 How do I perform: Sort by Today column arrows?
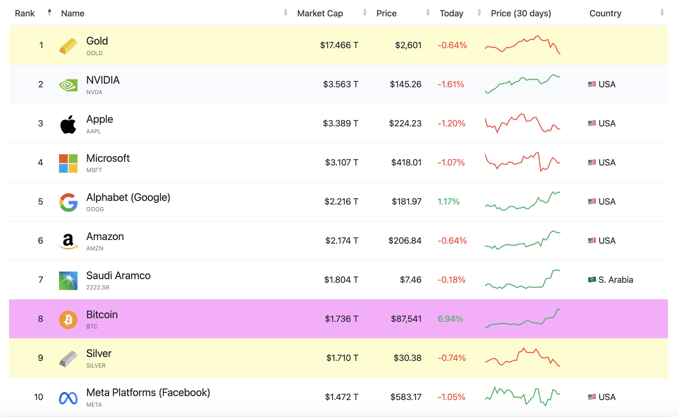(479, 13)
